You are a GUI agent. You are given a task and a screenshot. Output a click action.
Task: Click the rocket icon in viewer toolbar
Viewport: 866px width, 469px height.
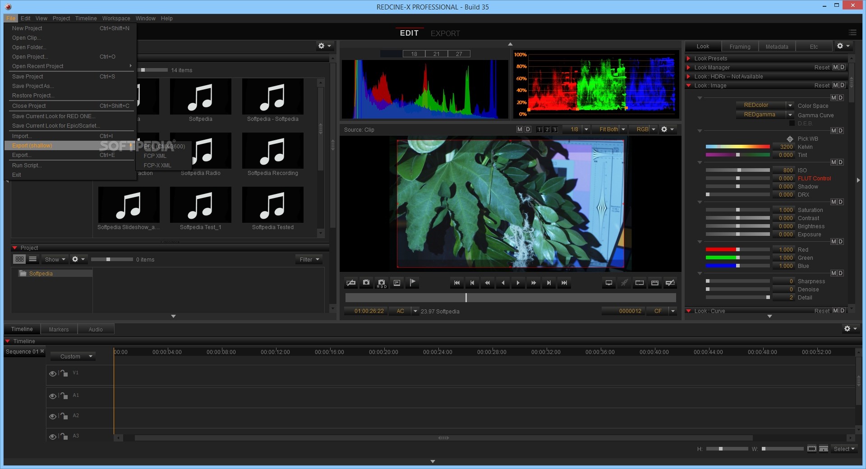[624, 283]
